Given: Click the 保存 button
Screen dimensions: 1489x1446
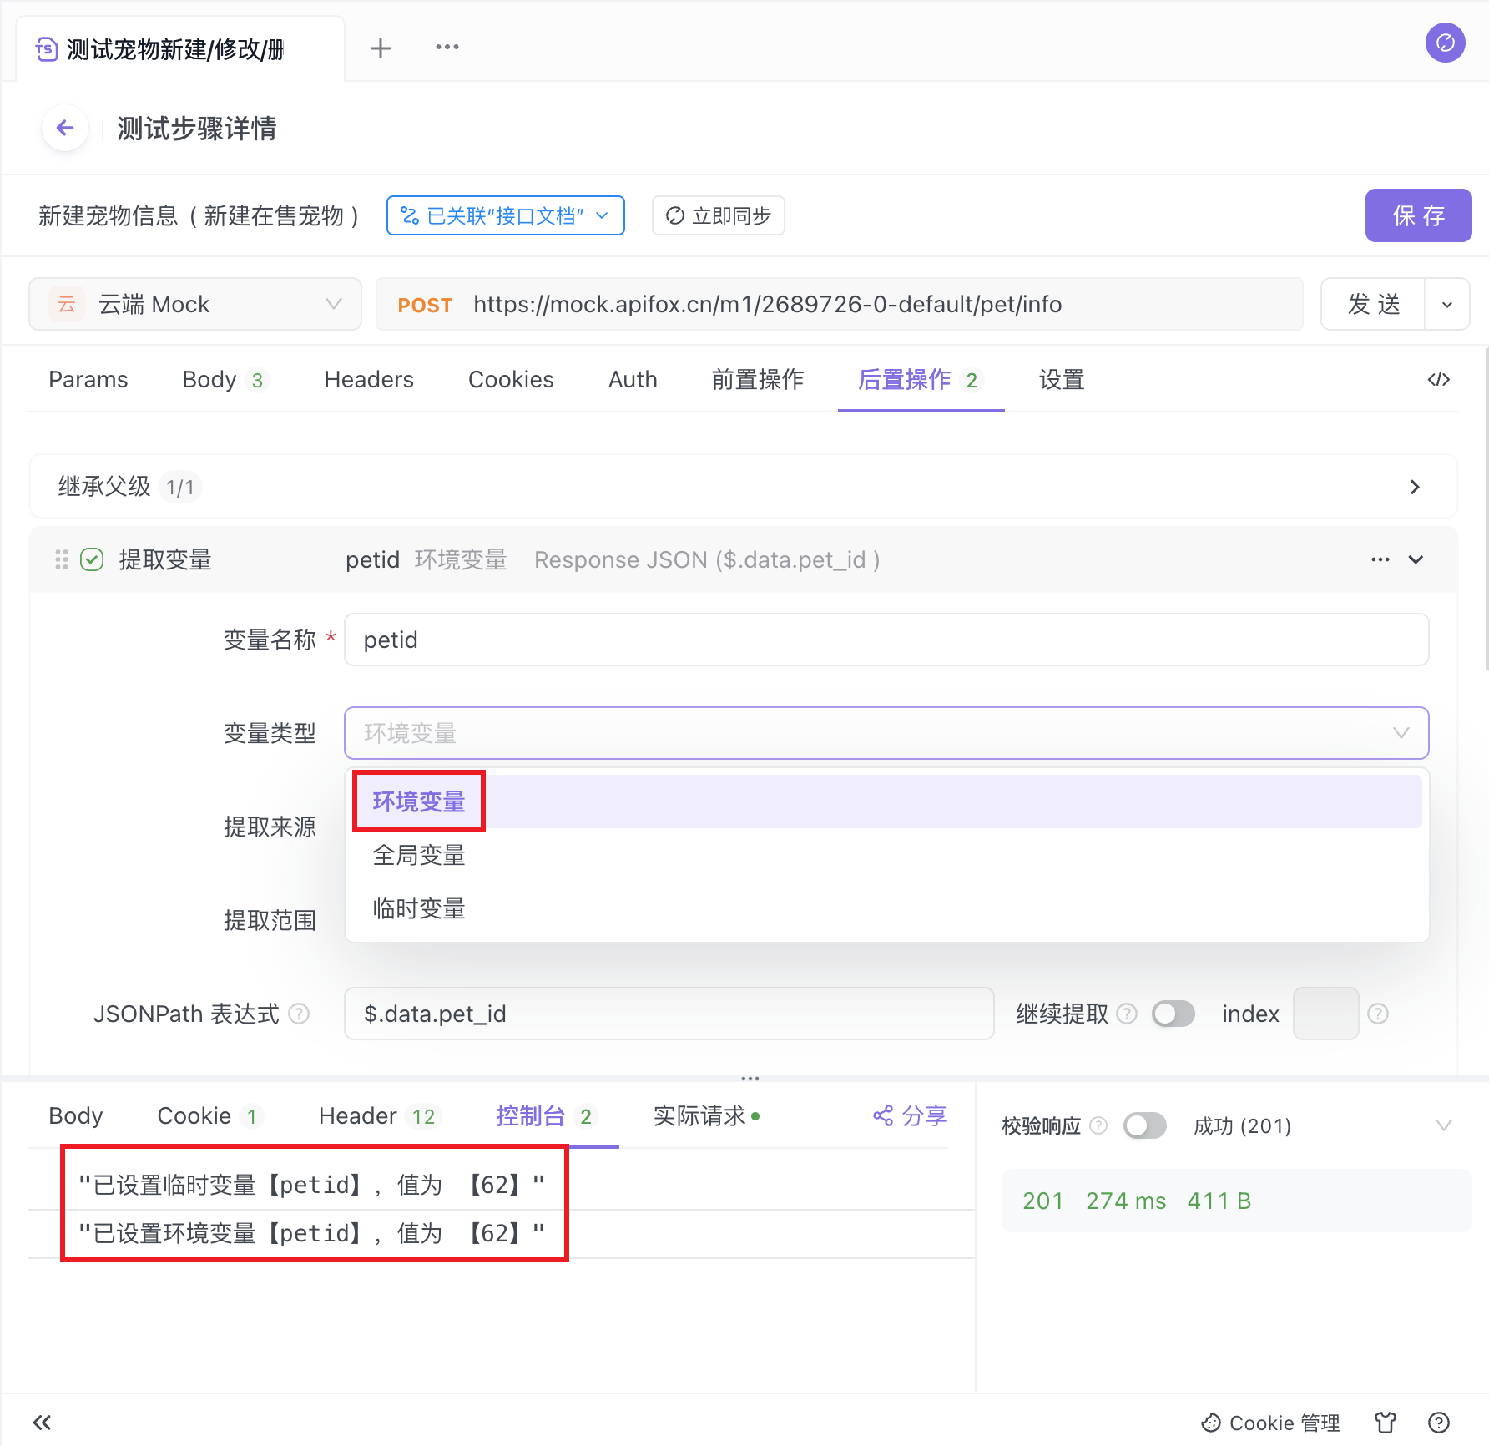Looking at the screenshot, I should click(x=1417, y=215).
